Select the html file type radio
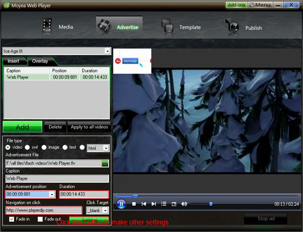Screen dimensions: 303x232 click(x=82, y=147)
